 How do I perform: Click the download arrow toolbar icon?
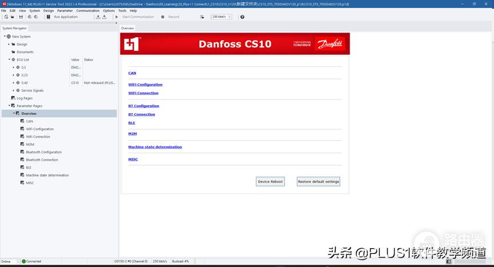(x=105, y=17)
